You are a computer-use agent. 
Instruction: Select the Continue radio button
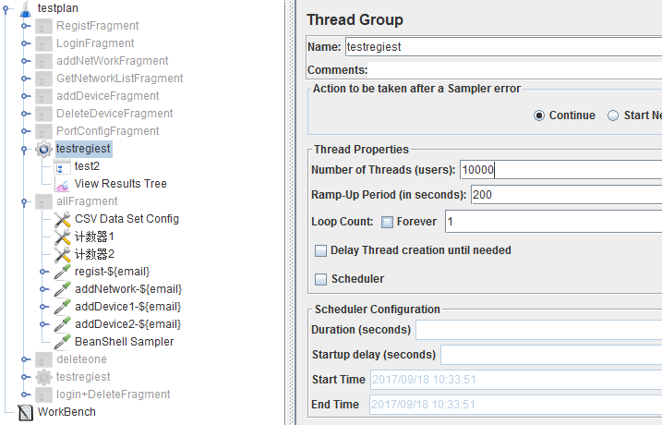538,115
